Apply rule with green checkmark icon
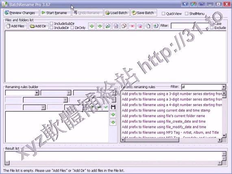This screenshot has width=232, height=174. click(x=106, y=107)
